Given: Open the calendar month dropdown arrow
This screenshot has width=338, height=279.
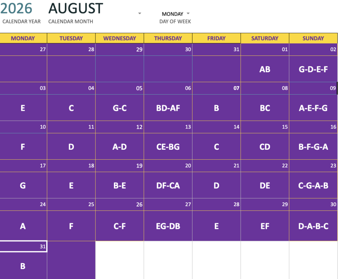Looking at the screenshot, I should (140, 14).
